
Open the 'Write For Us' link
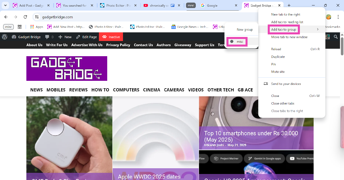(x=57, y=45)
